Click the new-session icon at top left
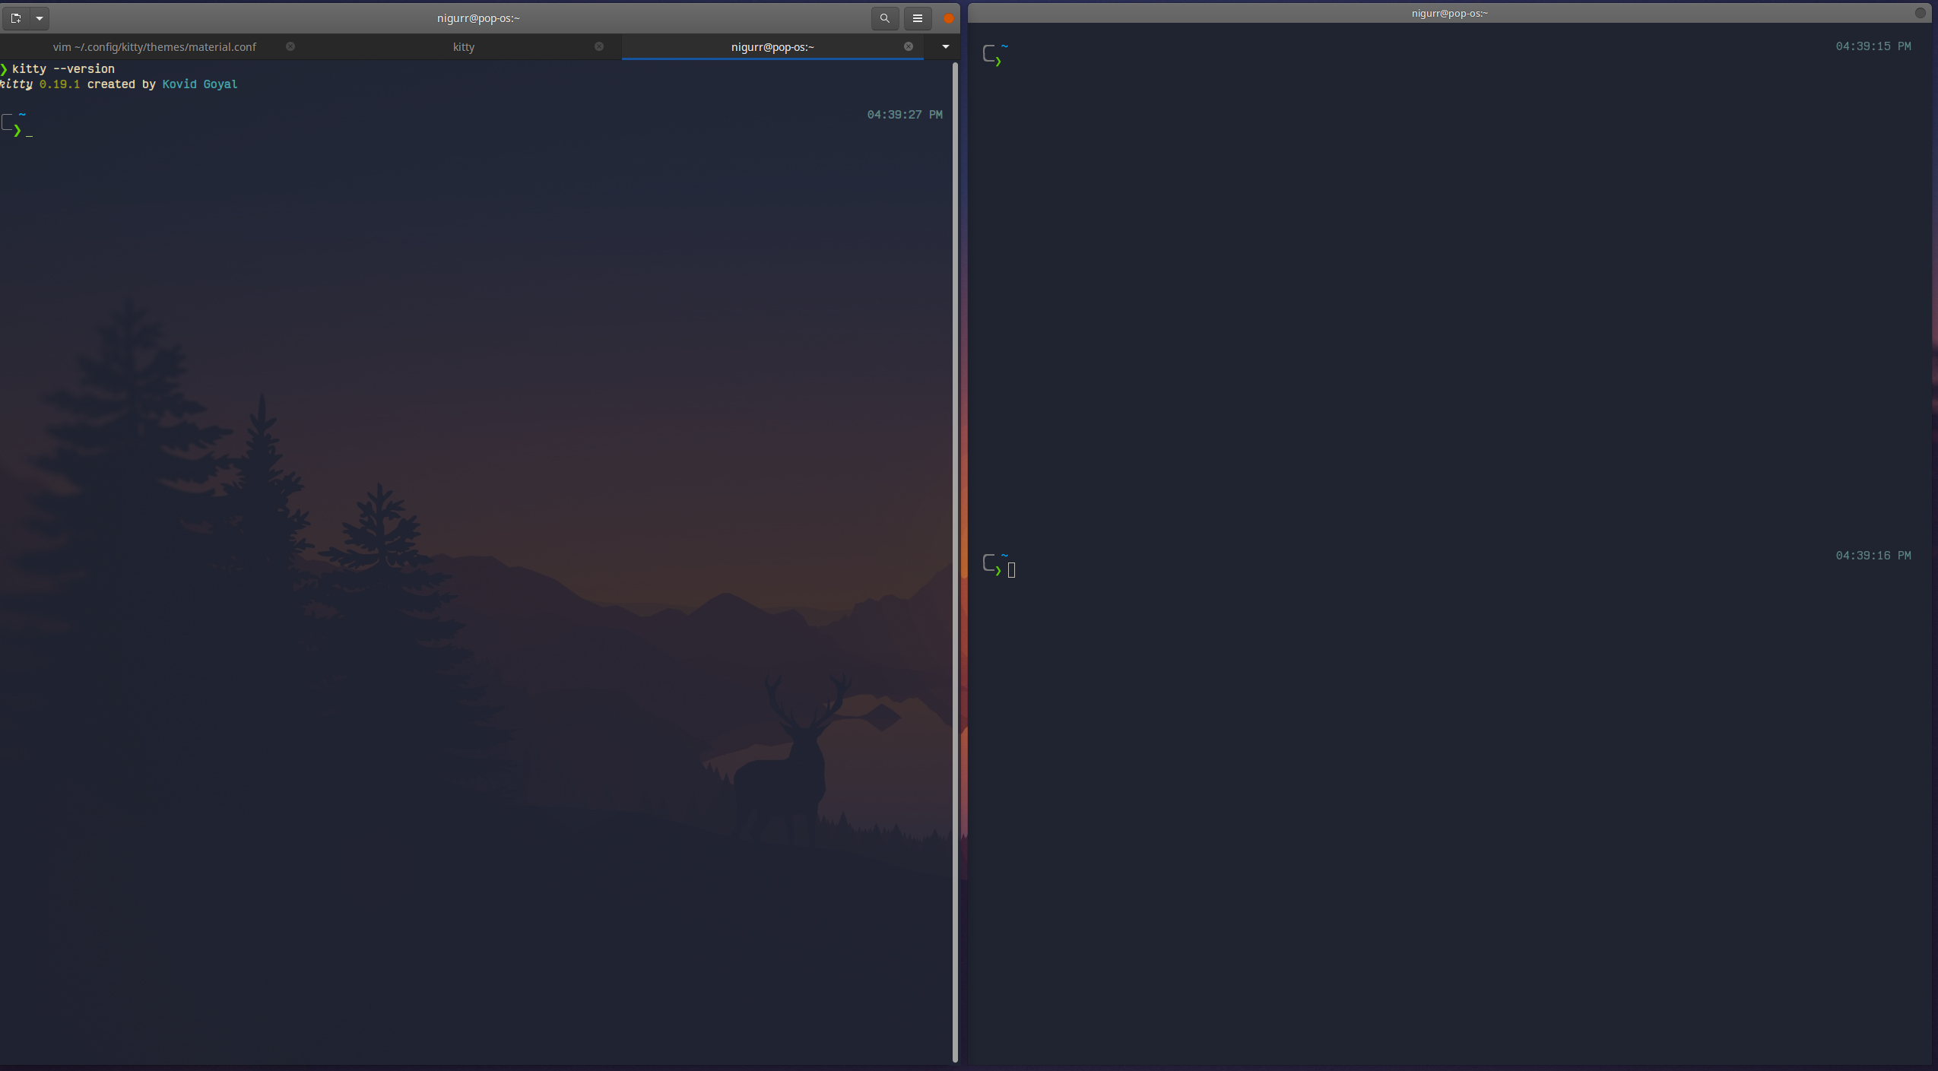 [15, 18]
